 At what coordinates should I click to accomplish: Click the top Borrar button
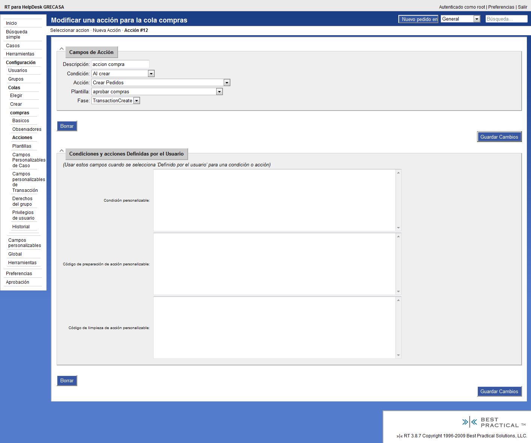coord(67,126)
